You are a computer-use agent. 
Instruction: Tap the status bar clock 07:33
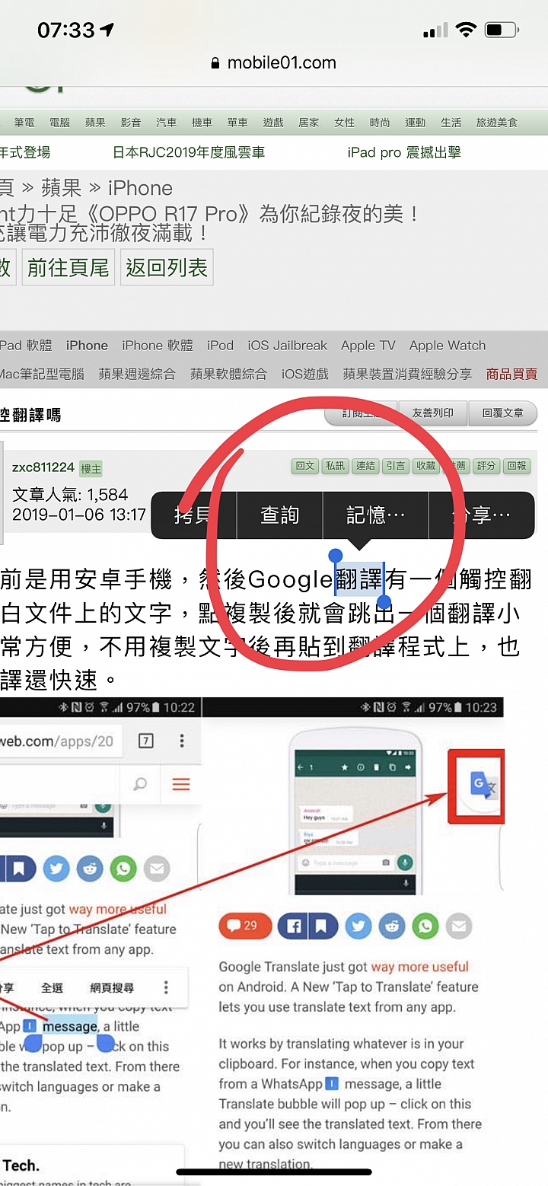coord(66,30)
